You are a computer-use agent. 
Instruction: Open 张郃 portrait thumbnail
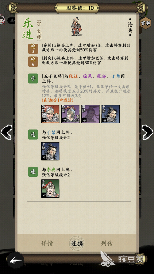coord(90,114)
